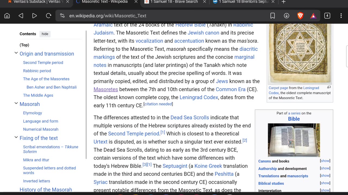Image resolution: width=348 pixels, height=195 pixels.
Task: Go to the browser home page
Action: pyautogui.click(x=7, y=16)
